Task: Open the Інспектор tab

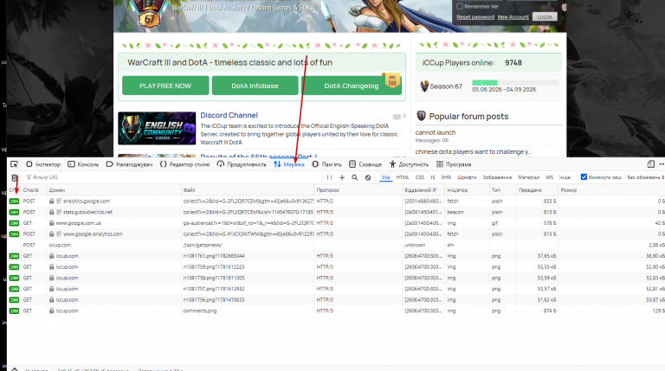Action: pos(42,164)
